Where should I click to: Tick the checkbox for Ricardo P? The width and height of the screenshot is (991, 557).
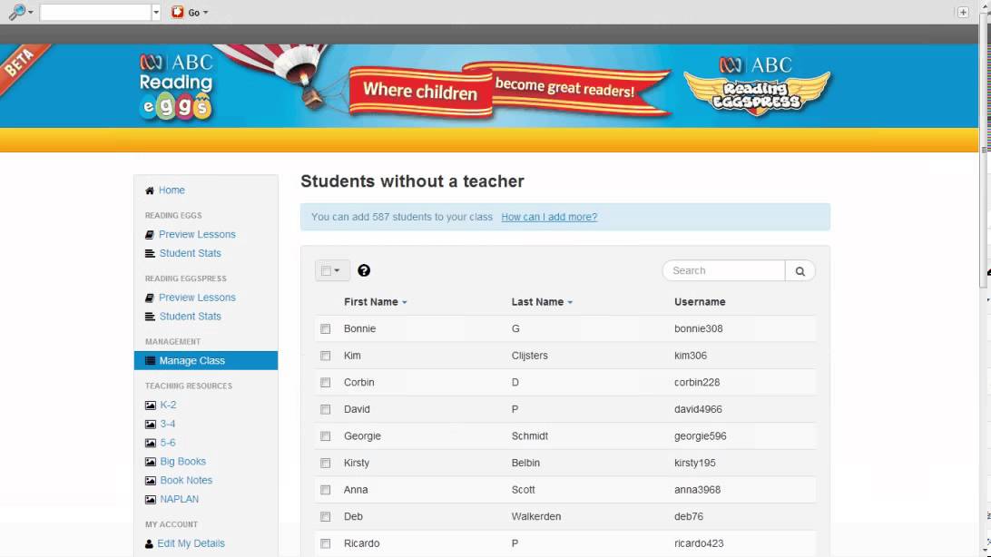[x=326, y=543]
